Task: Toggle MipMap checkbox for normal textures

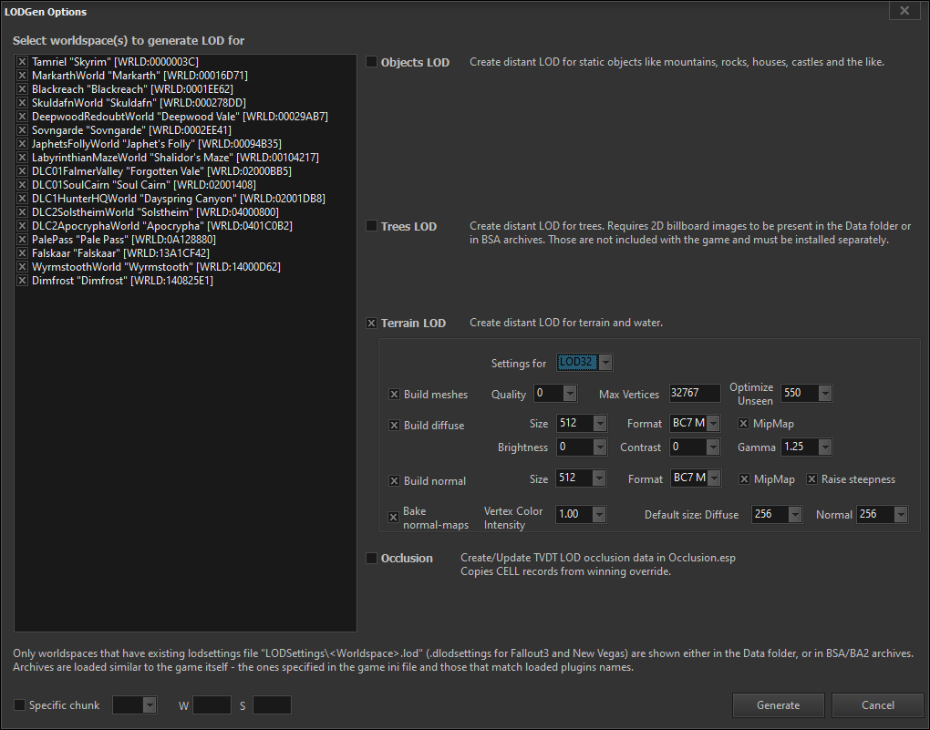Action: click(744, 478)
